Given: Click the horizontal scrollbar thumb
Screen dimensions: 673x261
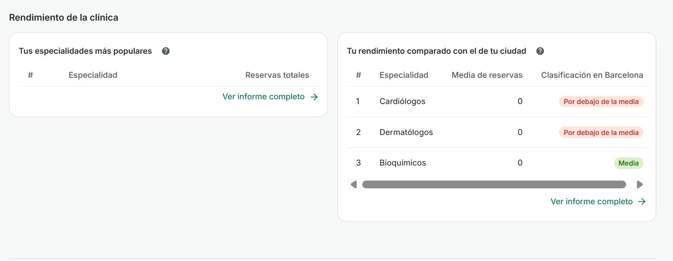Looking at the screenshot, I should (x=494, y=184).
